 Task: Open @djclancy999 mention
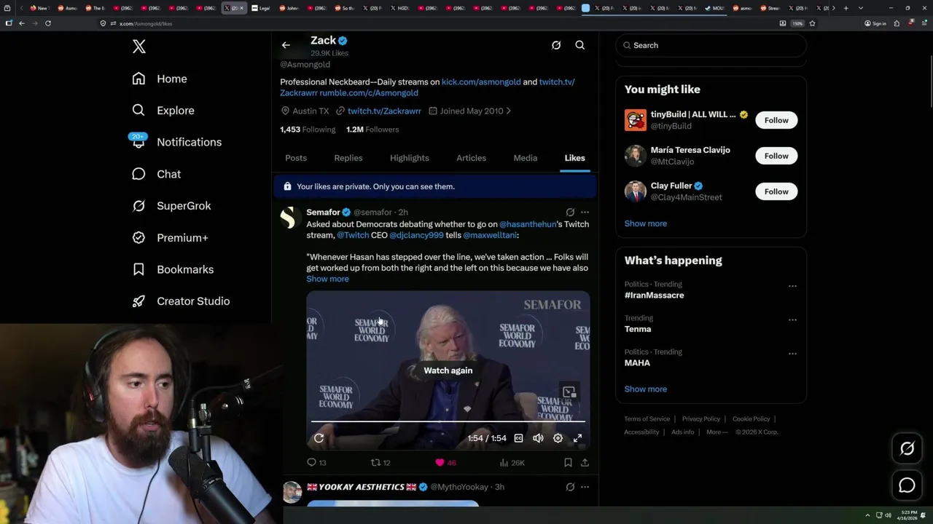[416, 236]
